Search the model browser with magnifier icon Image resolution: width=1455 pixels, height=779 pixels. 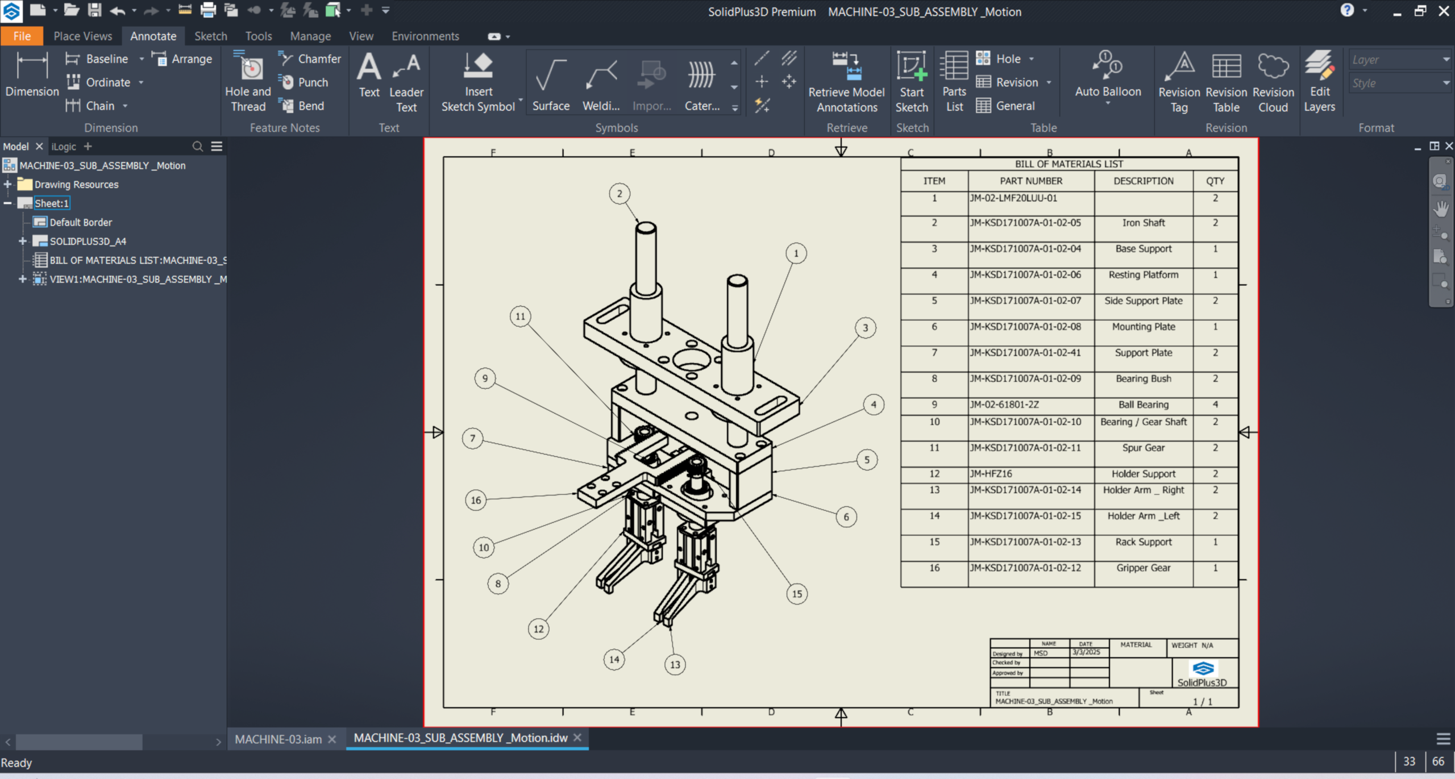pos(197,147)
